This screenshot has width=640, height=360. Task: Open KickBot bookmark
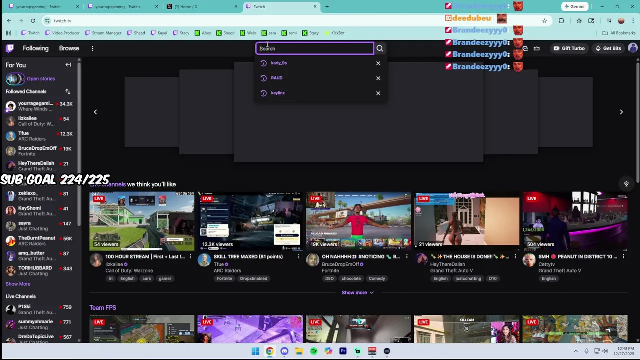point(334,33)
